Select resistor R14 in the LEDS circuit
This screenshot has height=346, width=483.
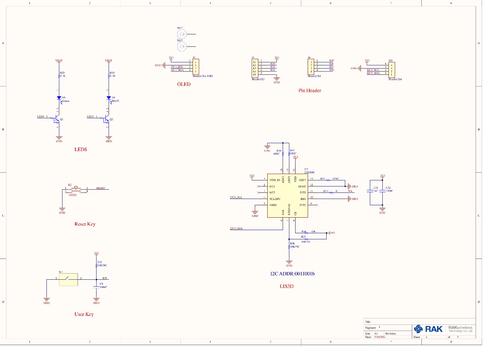(109, 76)
